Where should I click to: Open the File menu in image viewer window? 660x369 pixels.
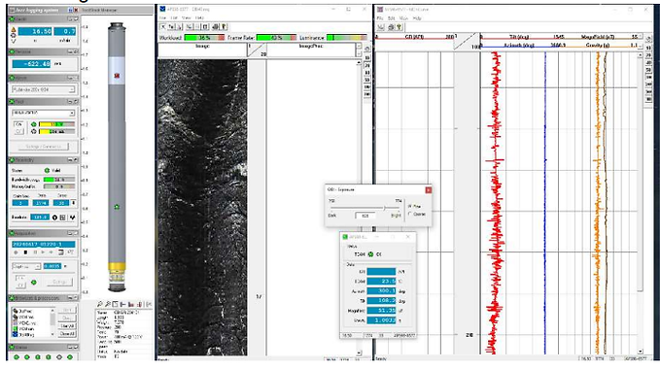[162, 18]
